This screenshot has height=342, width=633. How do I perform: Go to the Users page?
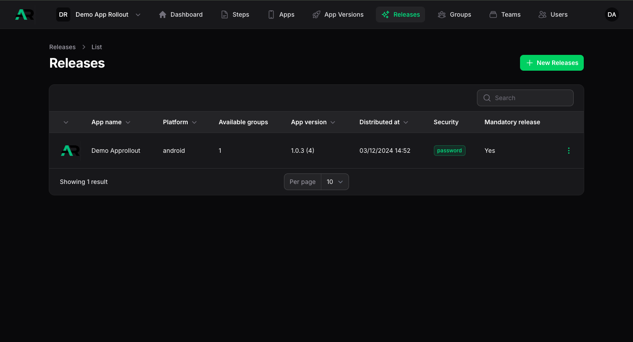click(x=553, y=14)
